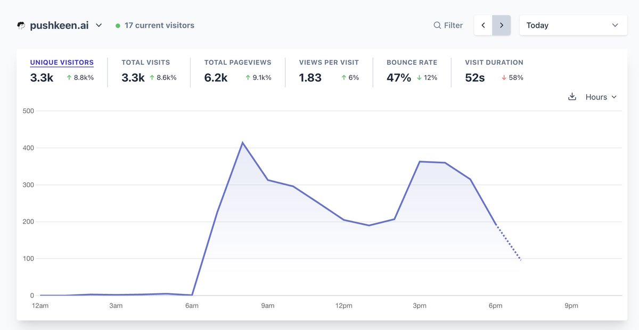Click the 1.83 views per visit value
Screen dimensions: 639x330
pyautogui.click(x=310, y=78)
